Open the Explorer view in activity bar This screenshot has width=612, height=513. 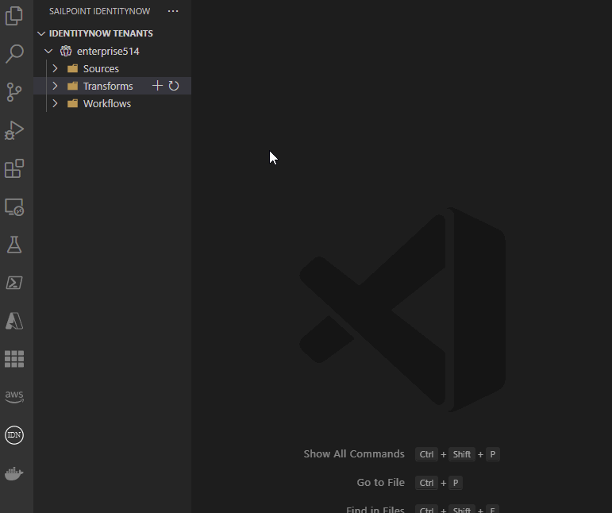coord(14,16)
